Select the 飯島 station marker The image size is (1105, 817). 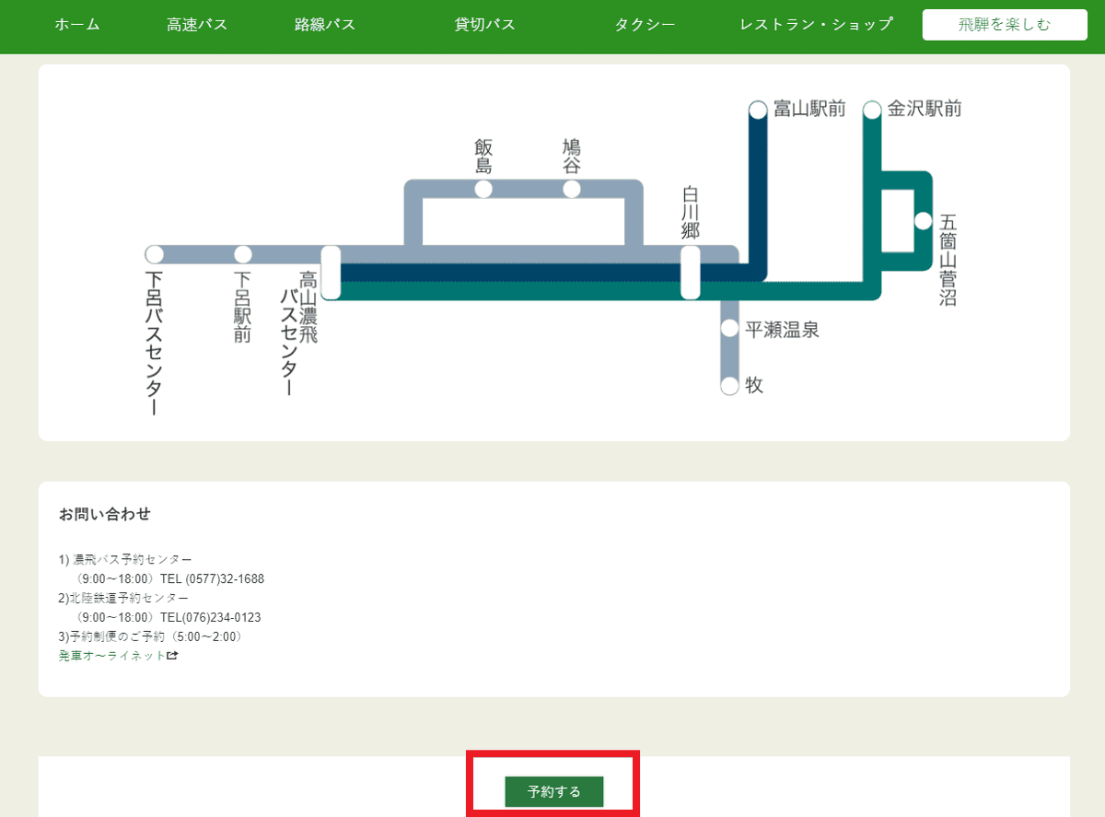pos(483,189)
